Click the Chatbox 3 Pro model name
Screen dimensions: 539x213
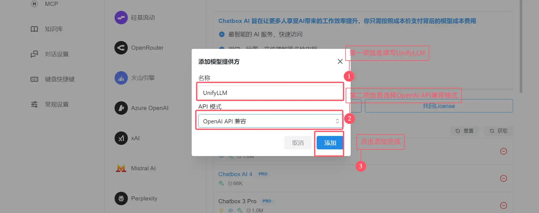(x=237, y=201)
